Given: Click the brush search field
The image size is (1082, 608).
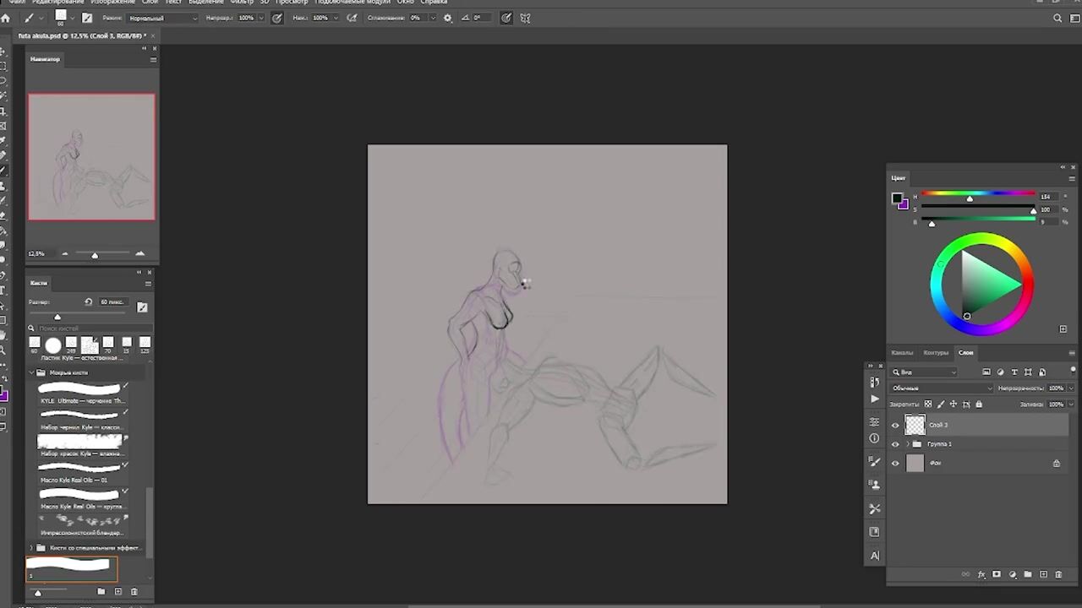Looking at the screenshot, I should (x=91, y=328).
